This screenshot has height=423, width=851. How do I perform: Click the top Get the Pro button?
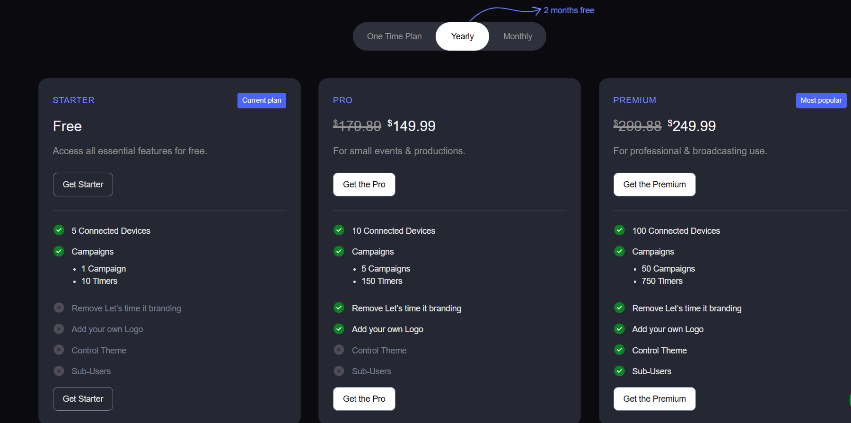364,185
